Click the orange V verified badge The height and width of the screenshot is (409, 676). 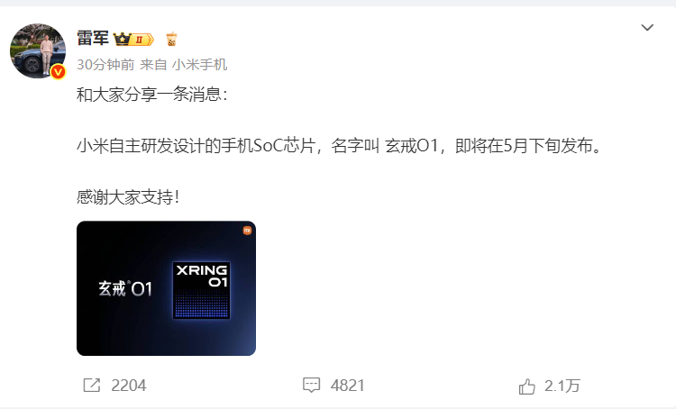(x=58, y=71)
